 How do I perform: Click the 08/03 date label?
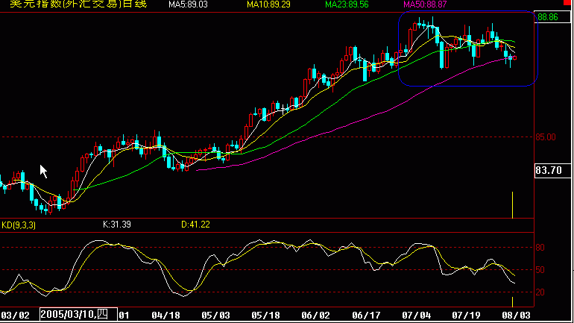pos(516,316)
